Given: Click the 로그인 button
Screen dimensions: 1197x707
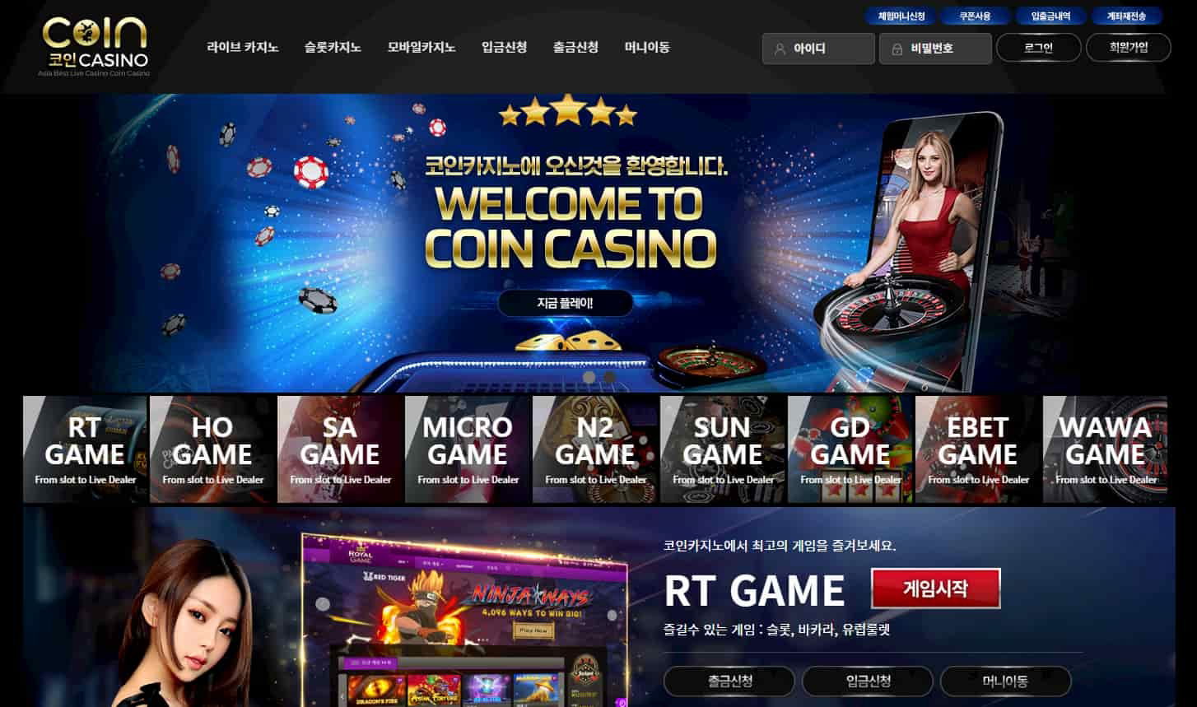Looking at the screenshot, I should pos(1038,48).
